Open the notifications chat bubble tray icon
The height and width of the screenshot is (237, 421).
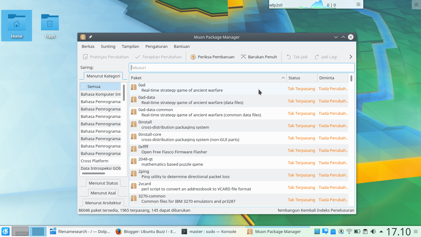click(x=325, y=231)
